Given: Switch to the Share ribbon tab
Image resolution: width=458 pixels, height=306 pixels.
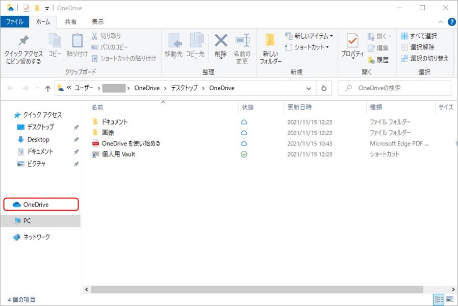Looking at the screenshot, I should 71,22.
